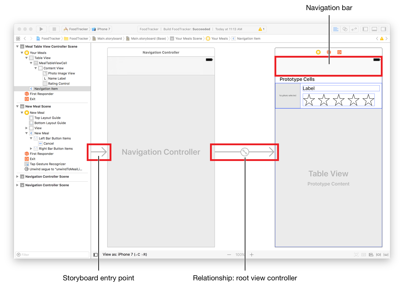Click Navigation Item in jump bar

point(246,39)
